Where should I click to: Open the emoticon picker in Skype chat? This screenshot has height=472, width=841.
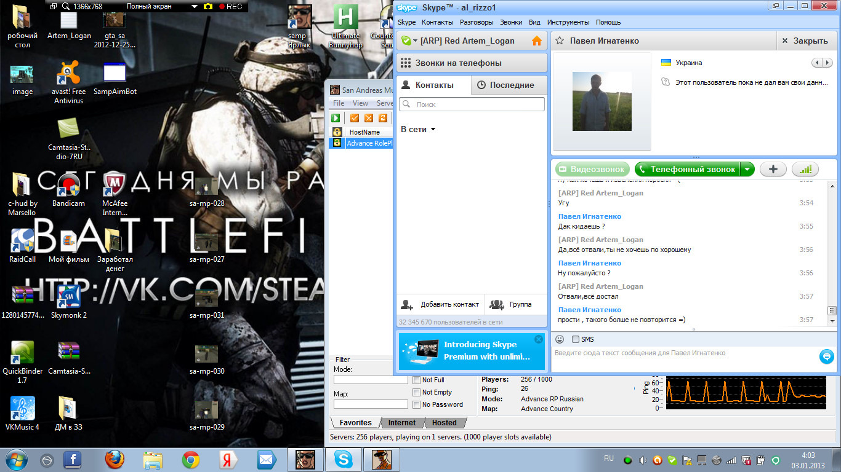point(560,339)
